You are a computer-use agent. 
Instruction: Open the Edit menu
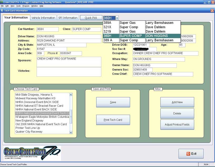click(x=7, y=6)
